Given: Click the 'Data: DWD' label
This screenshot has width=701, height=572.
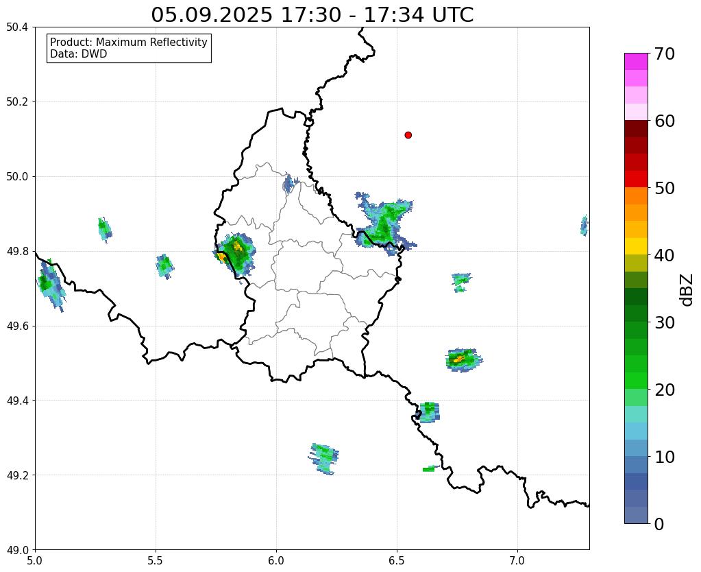Looking at the screenshot, I should coord(78,54).
